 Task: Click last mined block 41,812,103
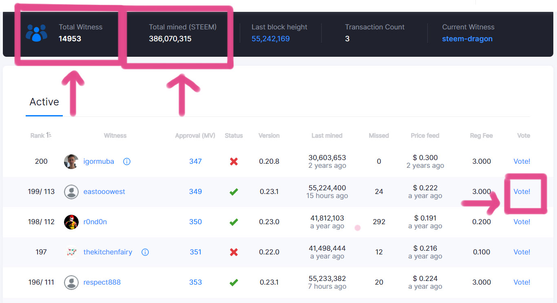coord(327,218)
